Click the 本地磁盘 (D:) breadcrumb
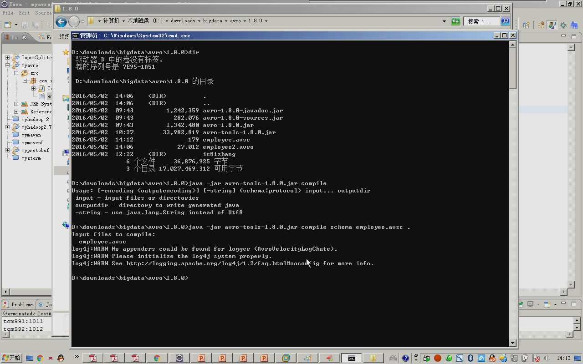 click(x=144, y=21)
